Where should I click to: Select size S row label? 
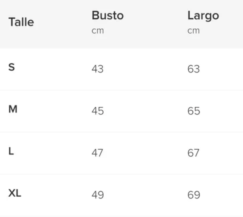pos(12,67)
